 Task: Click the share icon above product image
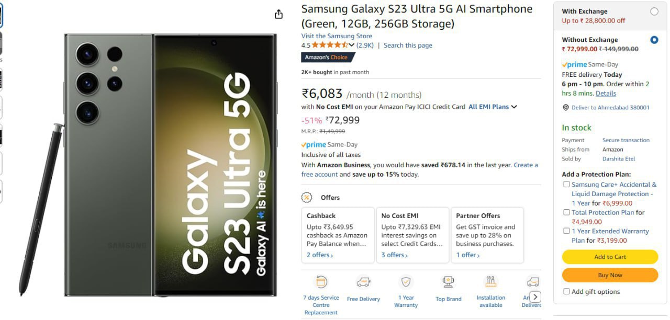278,14
